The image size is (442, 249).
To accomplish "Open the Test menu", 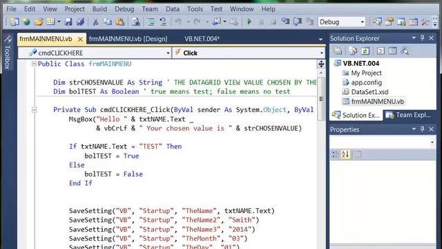I will tap(216, 9).
